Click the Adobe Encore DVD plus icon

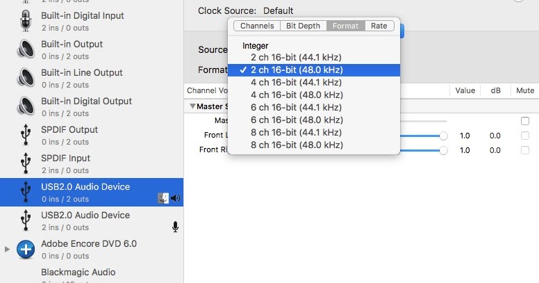point(26,249)
